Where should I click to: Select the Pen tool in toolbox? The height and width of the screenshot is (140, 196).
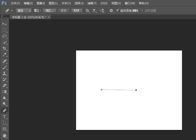point(5,111)
